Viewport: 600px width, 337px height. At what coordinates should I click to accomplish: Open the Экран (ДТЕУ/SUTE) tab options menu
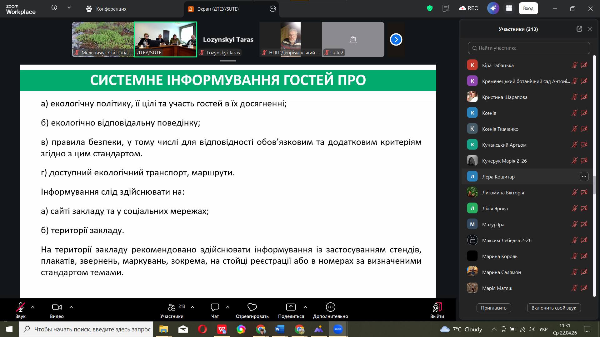[x=273, y=9]
